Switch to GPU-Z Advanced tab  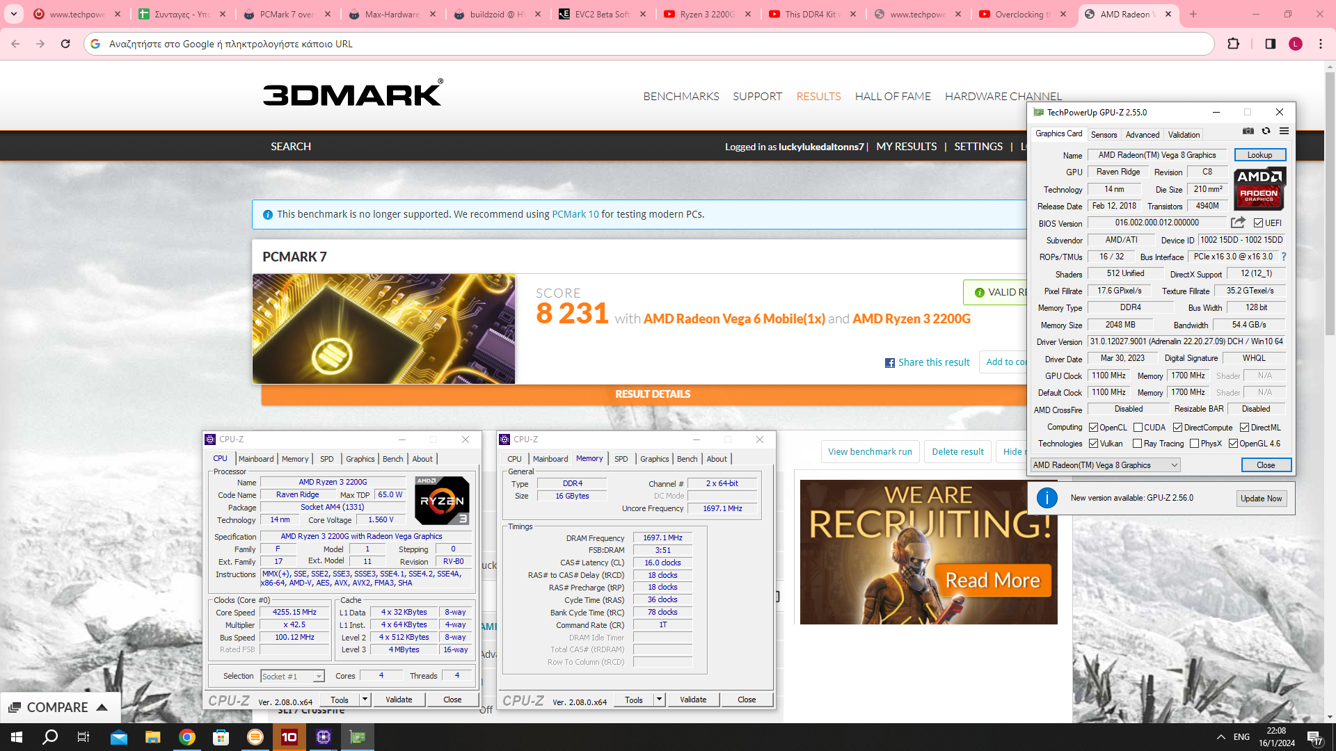(x=1143, y=135)
